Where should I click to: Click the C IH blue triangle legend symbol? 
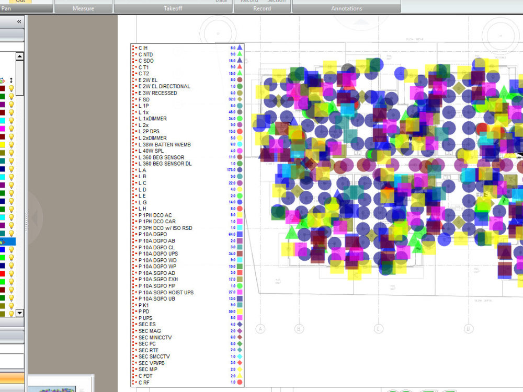240,48
